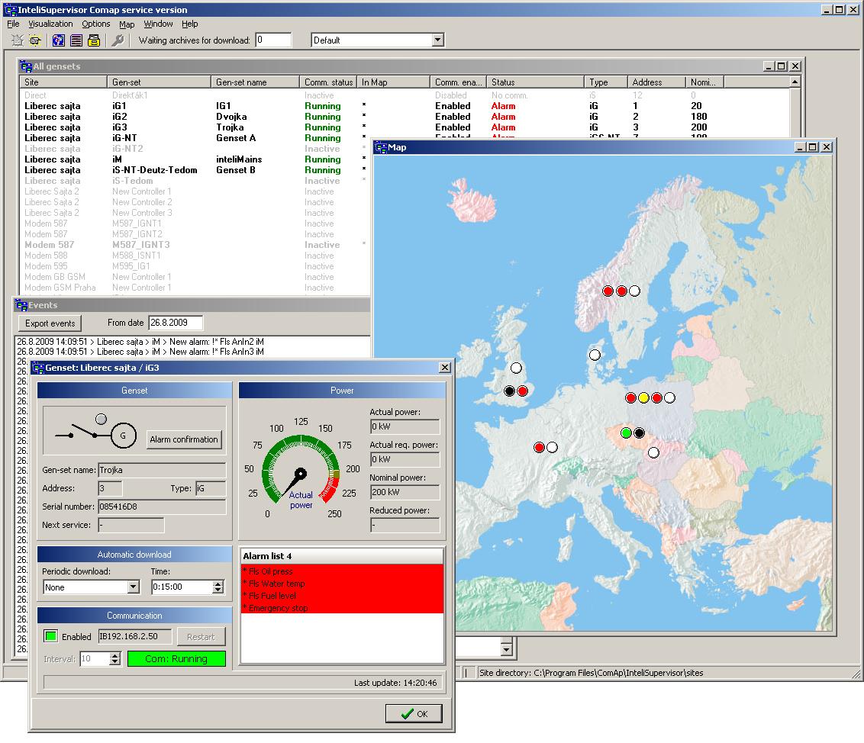Viewport: 864px width, 743px height.
Task: Open the Options menu
Action: click(x=96, y=24)
